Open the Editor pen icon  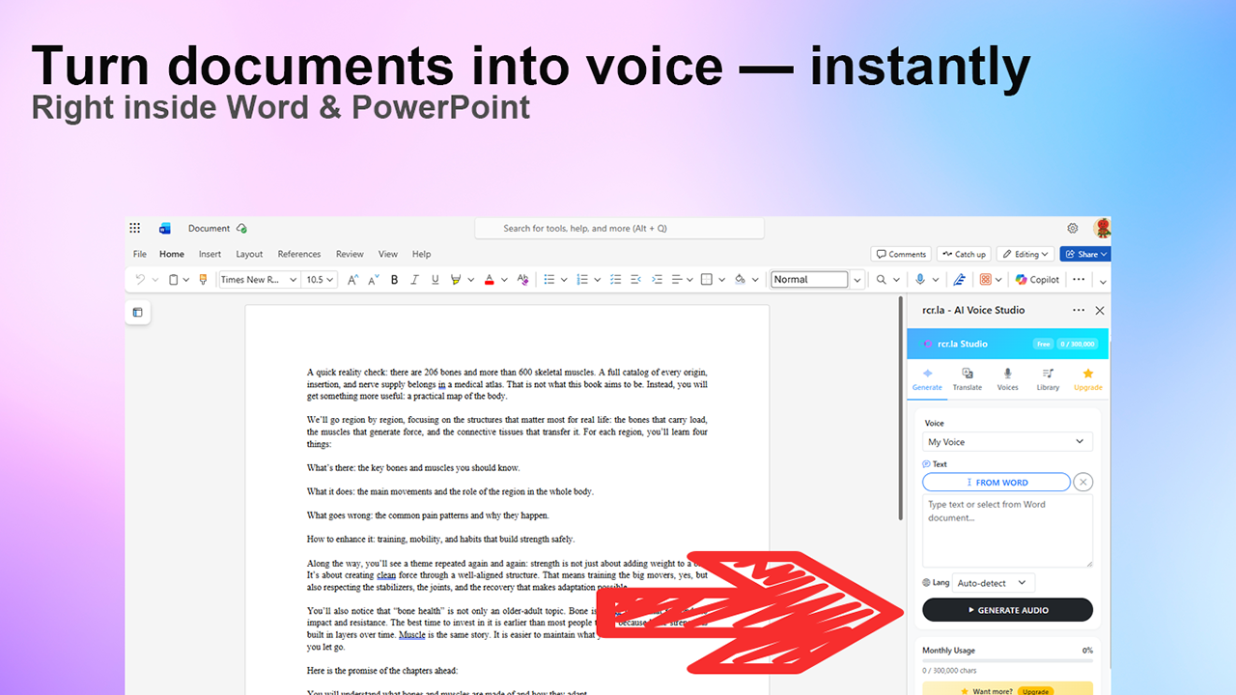pyautogui.click(x=959, y=280)
